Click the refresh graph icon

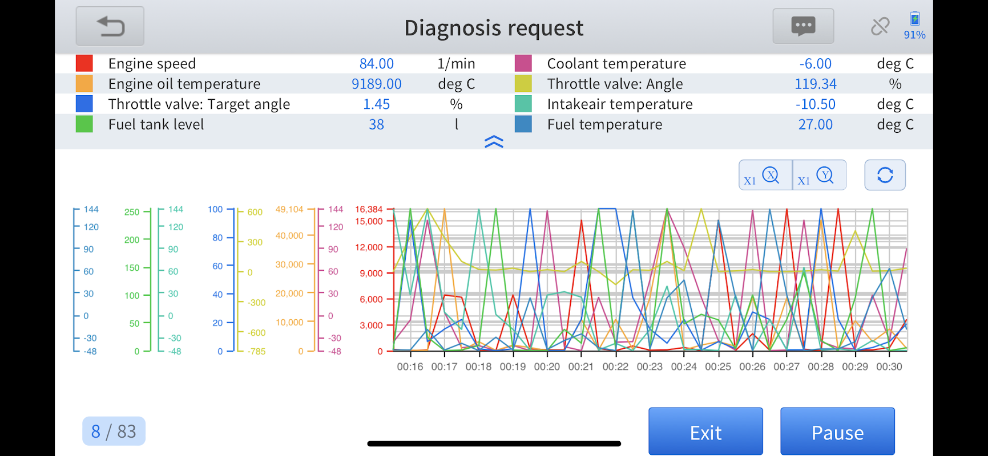(885, 175)
